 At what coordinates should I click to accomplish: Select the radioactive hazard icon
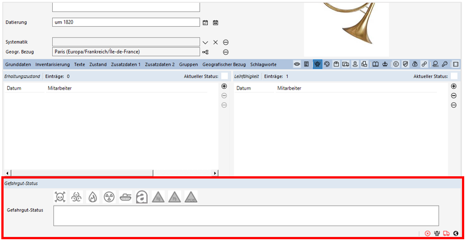pyautogui.click(x=109, y=197)
